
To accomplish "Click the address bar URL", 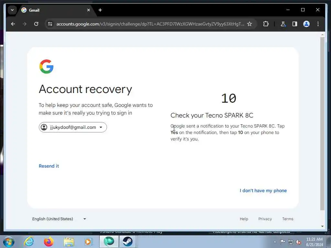I will 150,24.
